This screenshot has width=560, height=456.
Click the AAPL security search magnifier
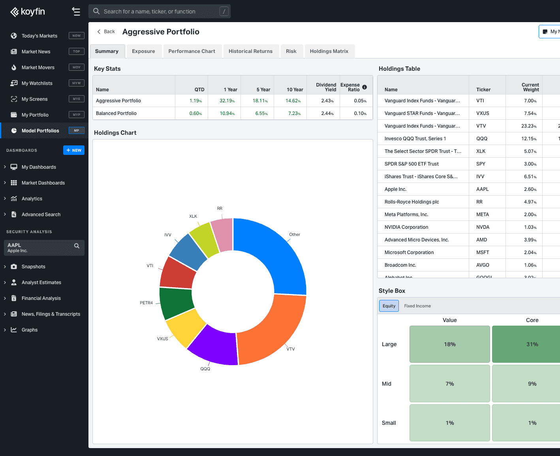tap(77, 246)
